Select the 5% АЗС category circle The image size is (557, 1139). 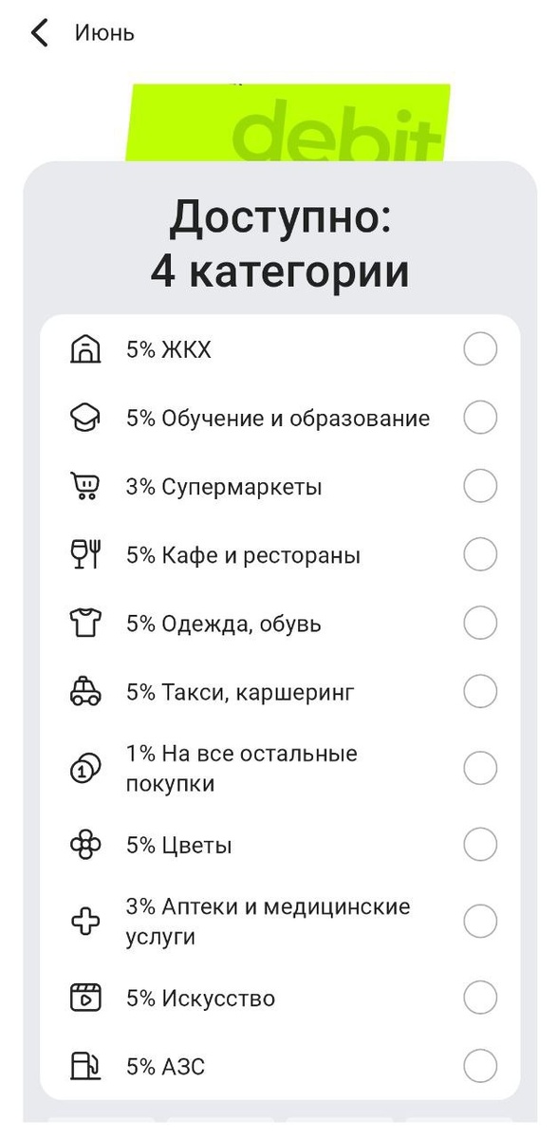480,1066
